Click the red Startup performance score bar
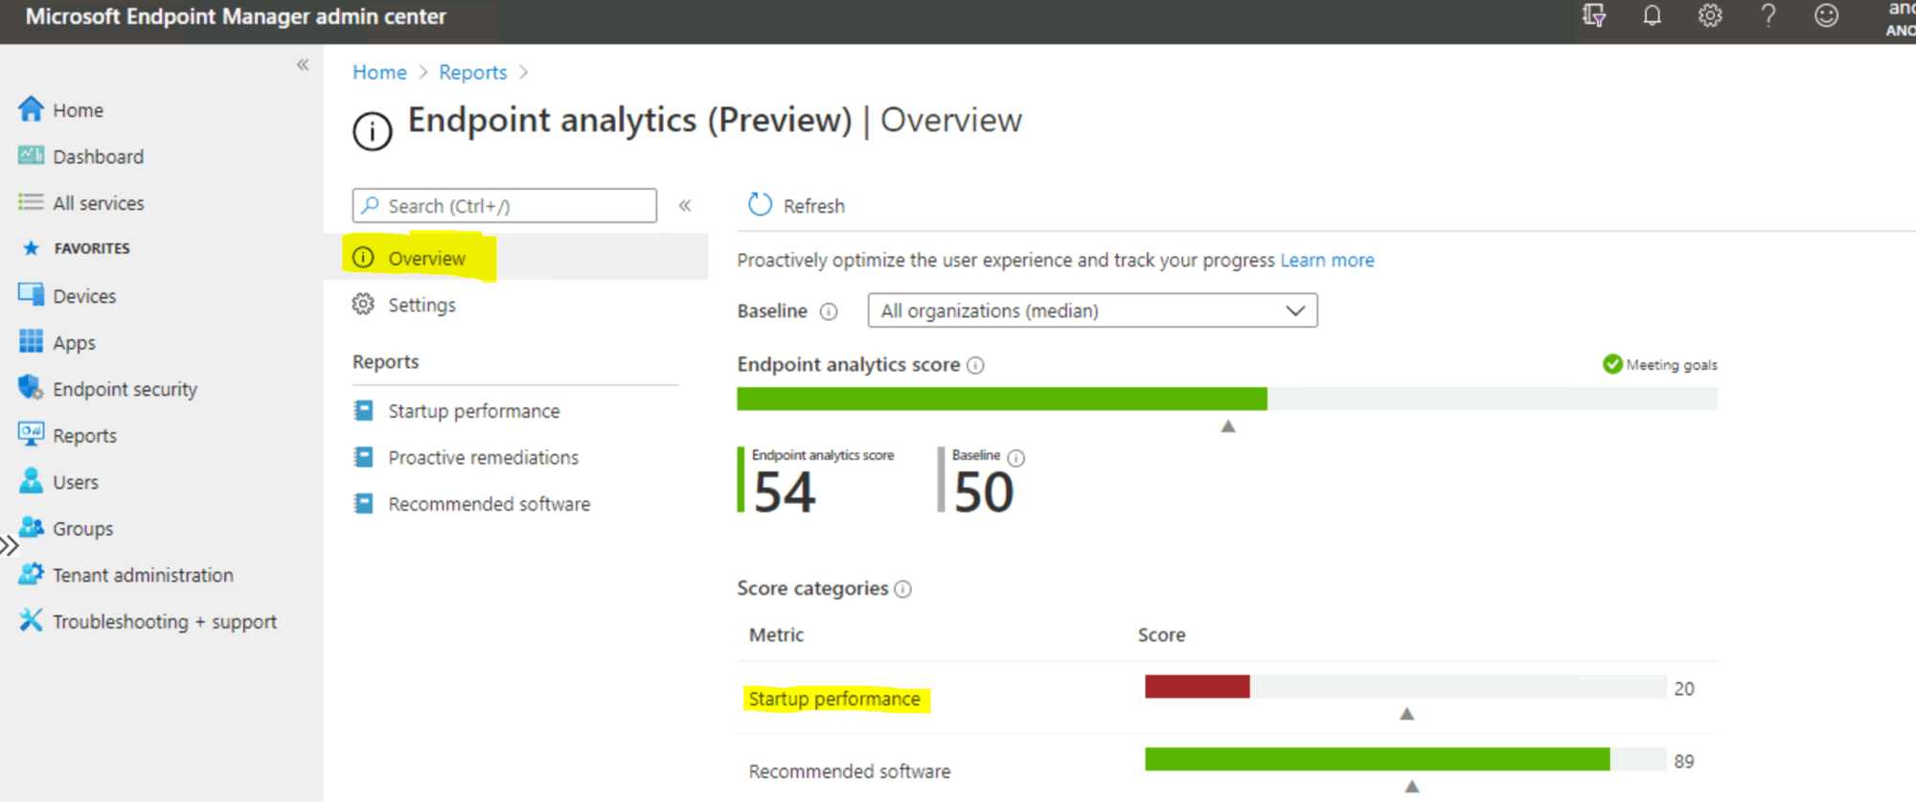 pyautogui.click(x=1197, y=687)
